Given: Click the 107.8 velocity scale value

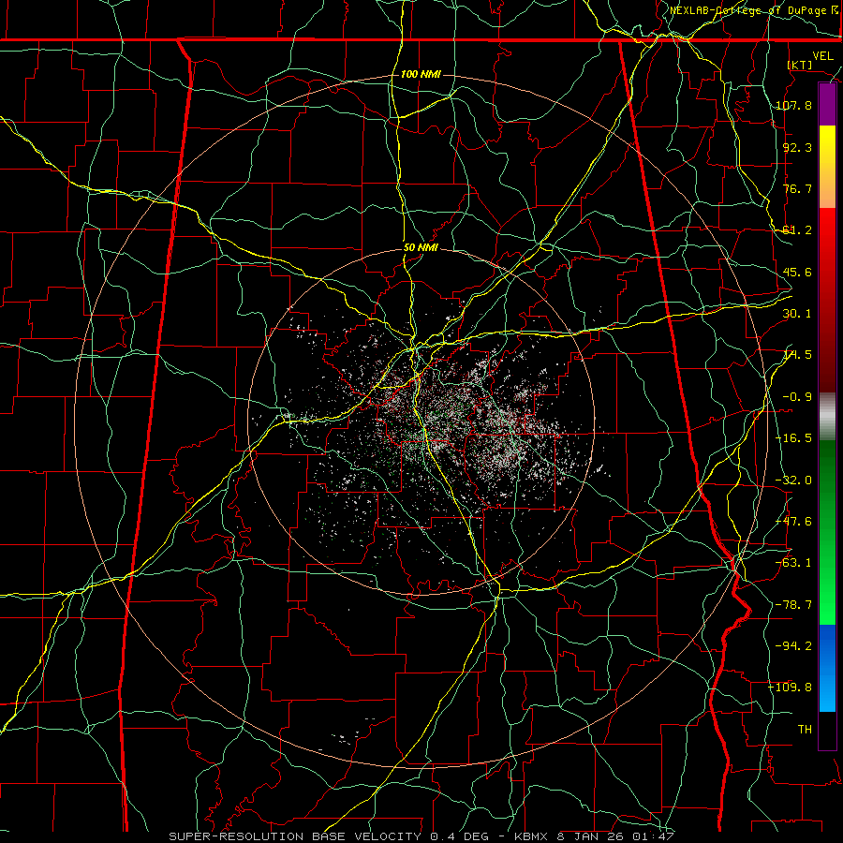Looking at the screenshot, I should (x=793, y=105).
